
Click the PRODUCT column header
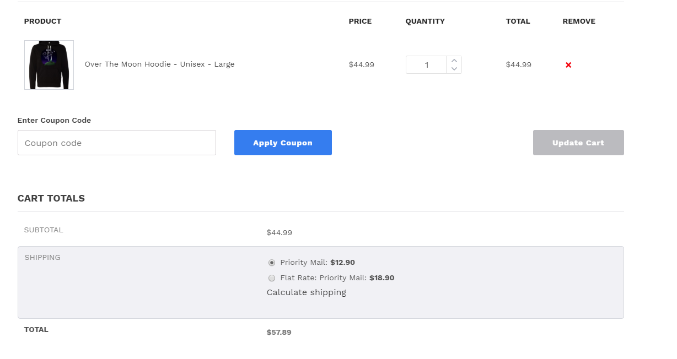click(x=42, y=21)
